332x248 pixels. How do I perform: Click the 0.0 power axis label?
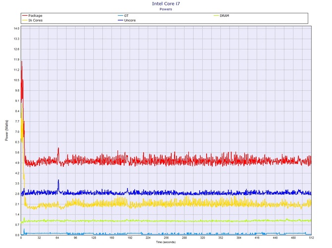pyautogui.click(x=17, y=235)
